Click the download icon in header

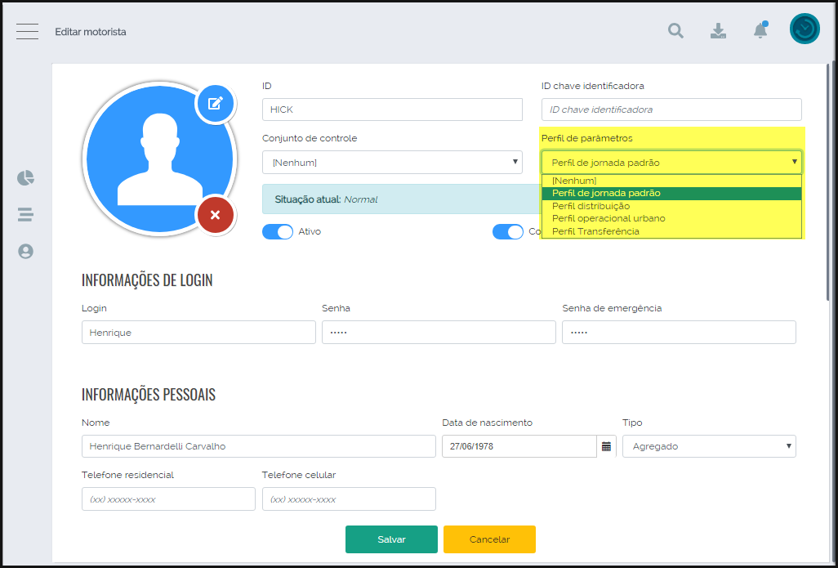pos(718,31)
